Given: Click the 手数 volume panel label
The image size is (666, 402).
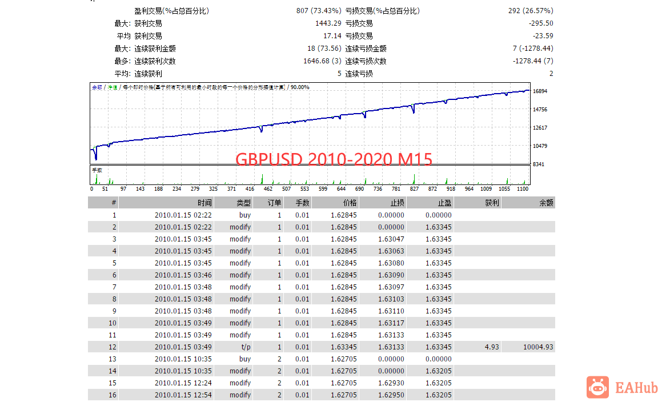Looking at the screenshot, I should pyautogui.click(x=97, y=170).
